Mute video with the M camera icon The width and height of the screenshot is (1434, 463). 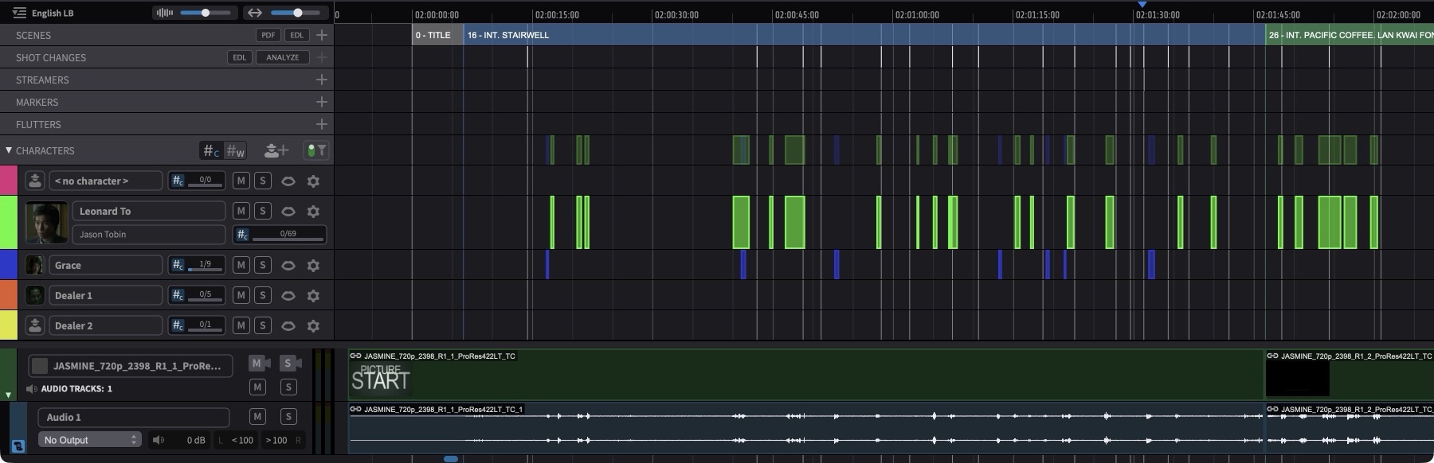[x=259, y=363]
